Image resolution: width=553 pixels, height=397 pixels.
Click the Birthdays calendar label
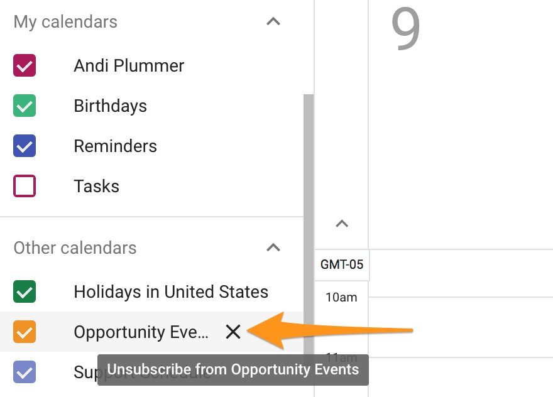(x=110, y=106)
